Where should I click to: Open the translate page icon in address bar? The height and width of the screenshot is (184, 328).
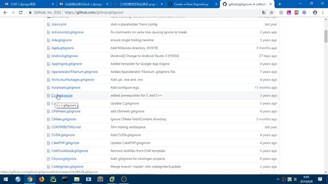coord(264,12)
